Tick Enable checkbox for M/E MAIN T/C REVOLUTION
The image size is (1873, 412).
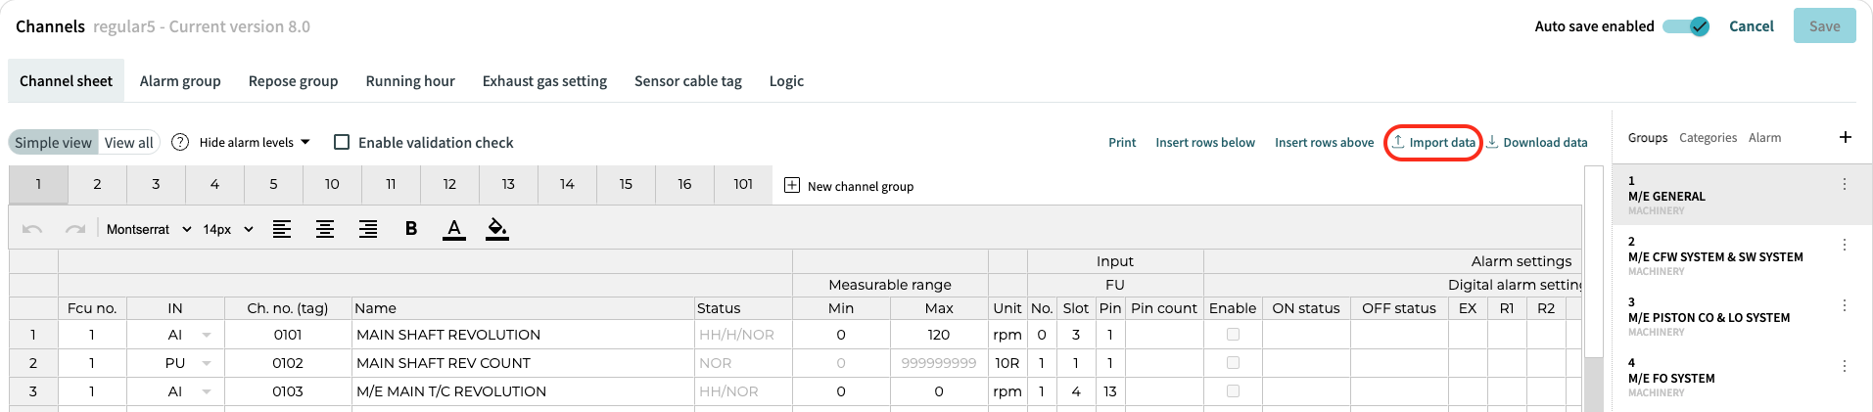[1233, 391]
